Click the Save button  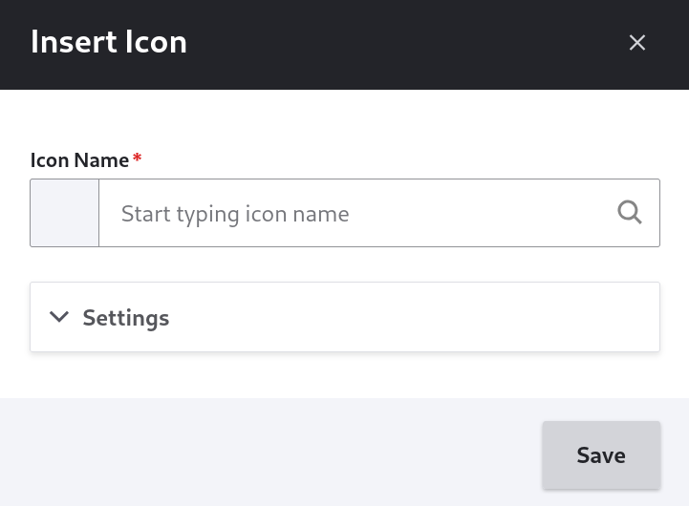601,455
